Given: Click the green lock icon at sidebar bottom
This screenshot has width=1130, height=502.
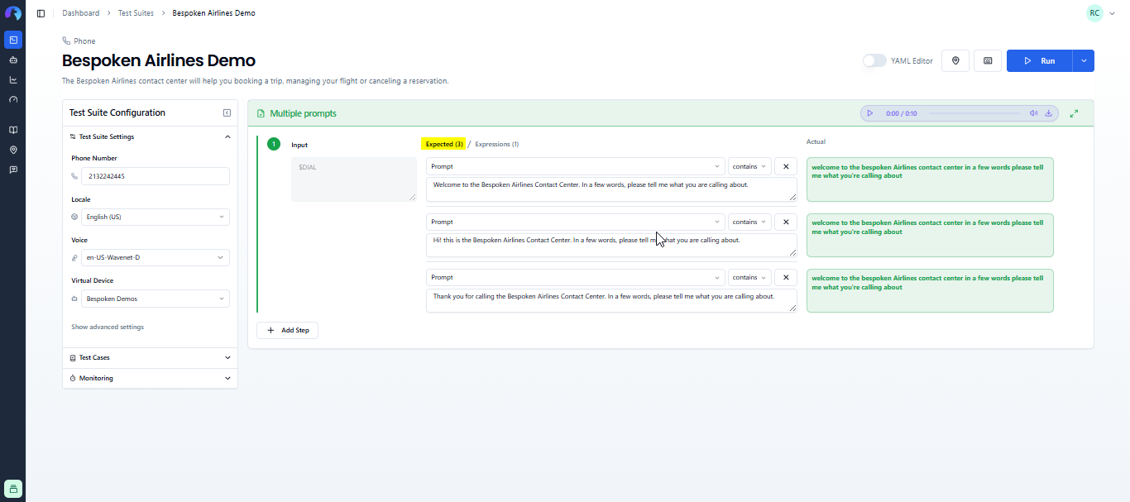Looking at the screenshot, I should (x=12, y=489).
